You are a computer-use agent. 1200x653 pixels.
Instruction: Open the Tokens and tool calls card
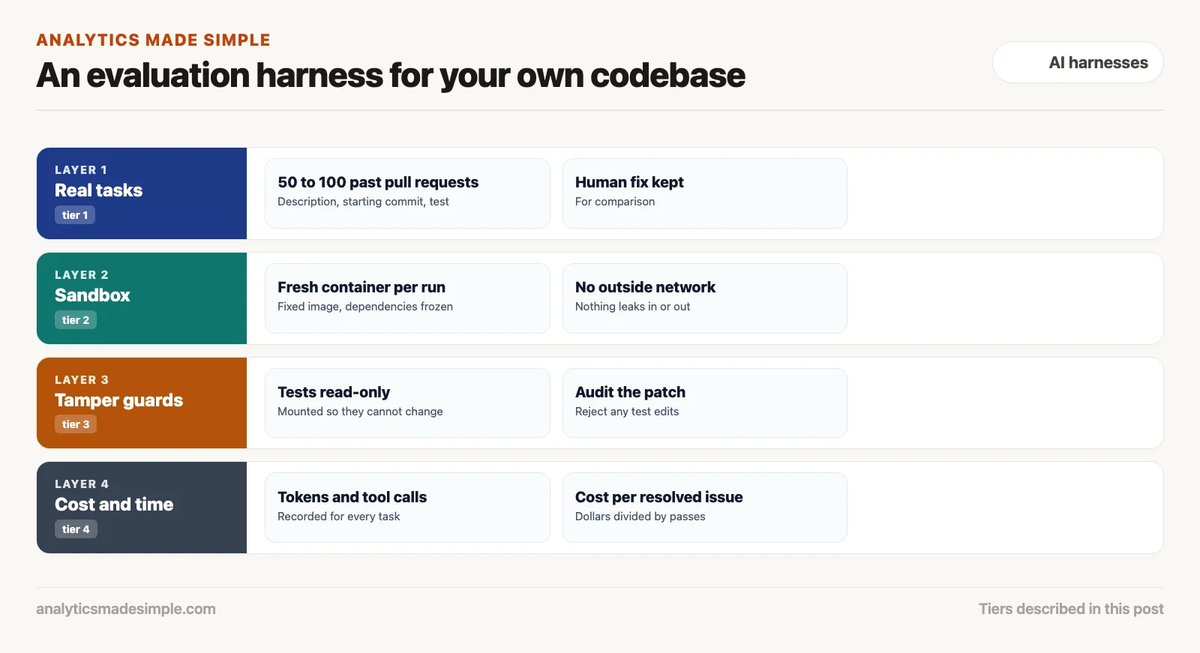pos(407,508)
